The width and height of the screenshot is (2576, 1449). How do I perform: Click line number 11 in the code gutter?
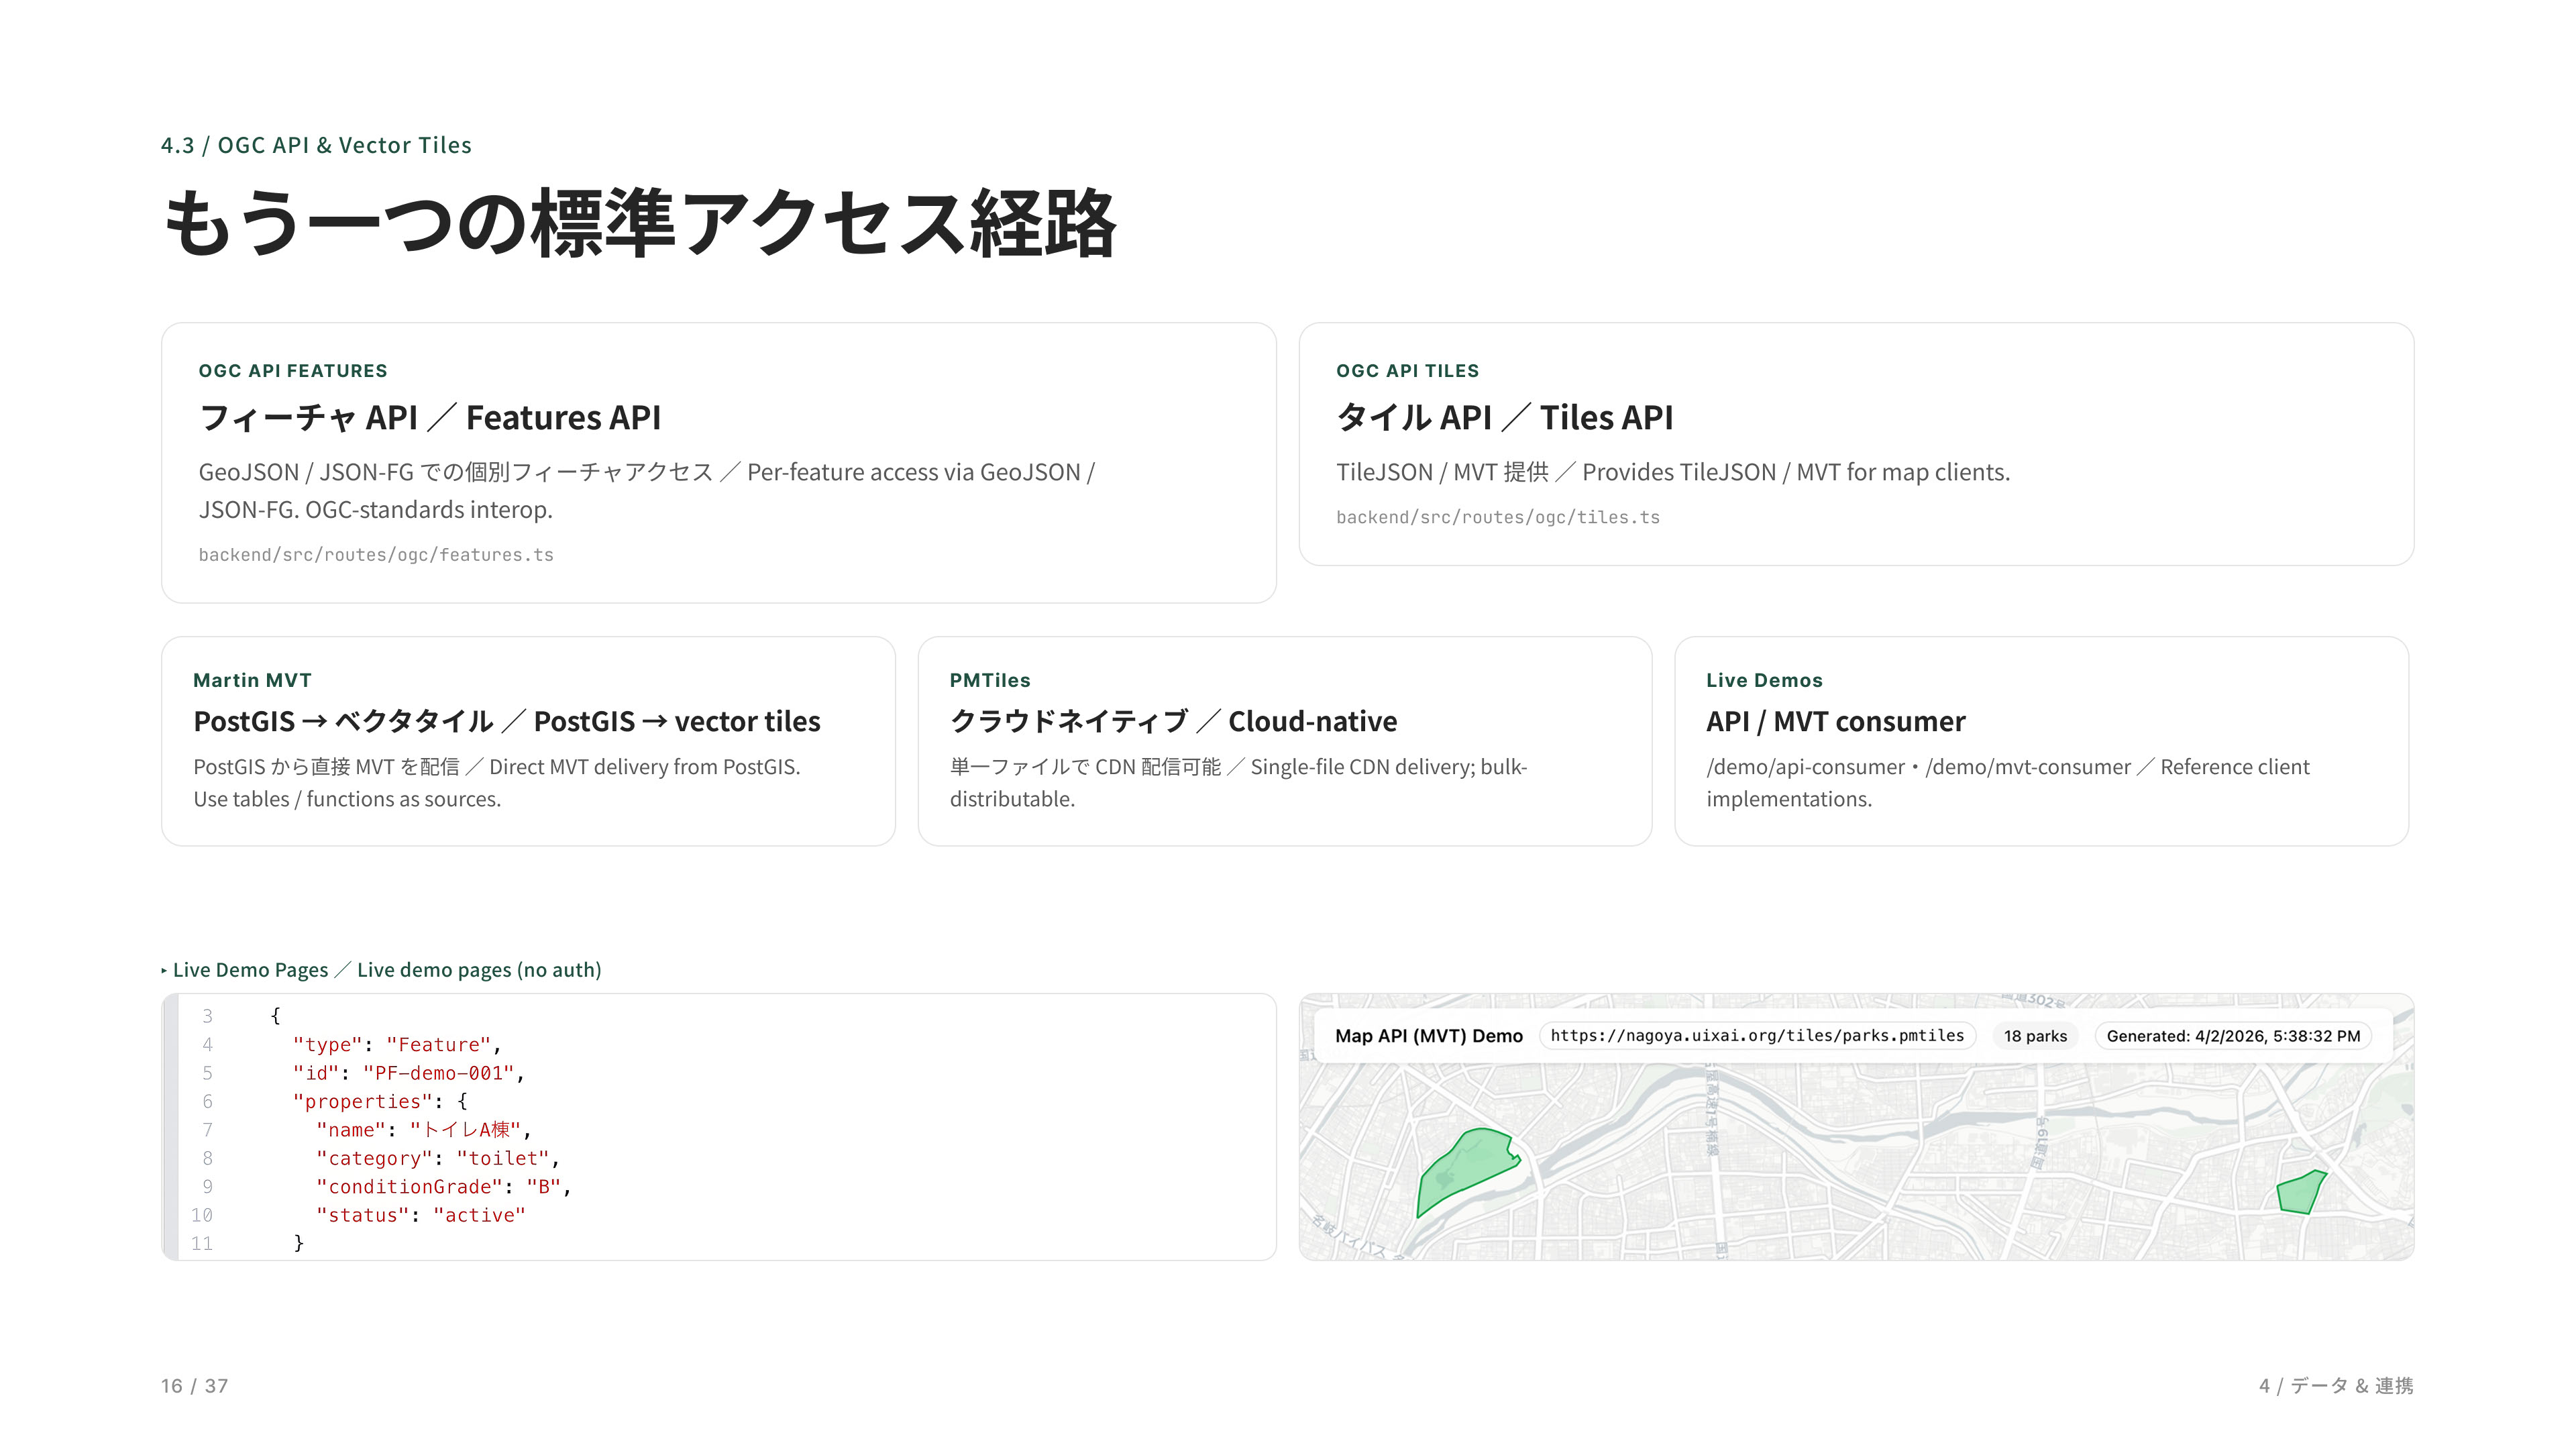[x=202, y=1243]
